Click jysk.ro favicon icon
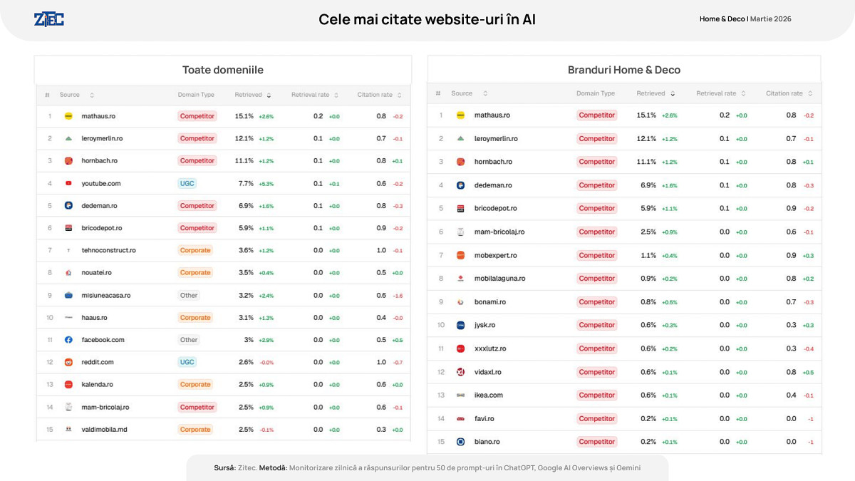 point(460,325)
